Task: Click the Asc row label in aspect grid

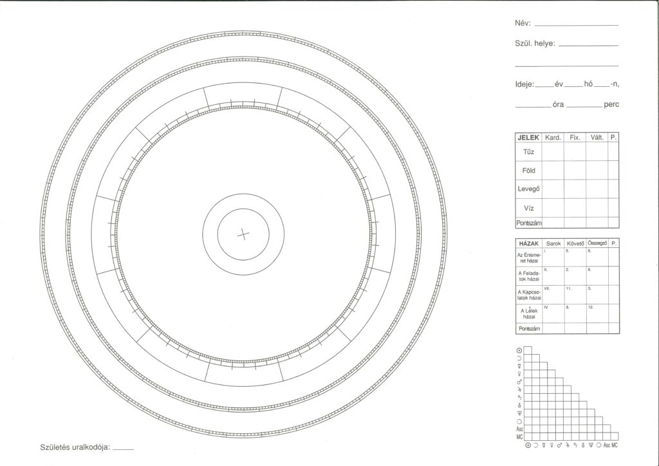Action: pyautogui.click(x=519, y=429)
